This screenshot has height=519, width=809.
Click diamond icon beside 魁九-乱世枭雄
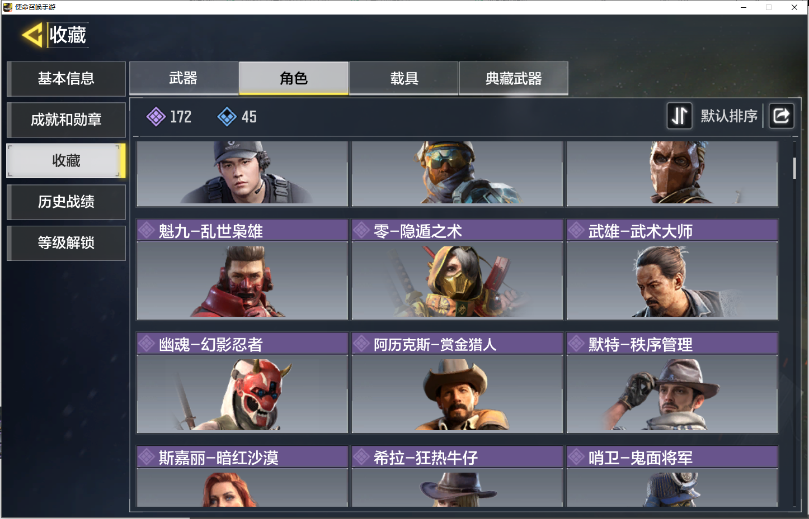point(147,230)
